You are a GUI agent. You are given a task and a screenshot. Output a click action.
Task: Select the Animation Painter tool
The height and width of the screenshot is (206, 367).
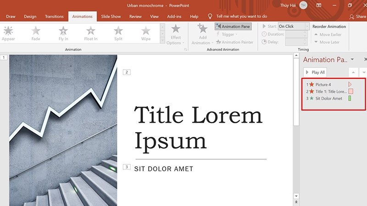[x=235, y=42]
